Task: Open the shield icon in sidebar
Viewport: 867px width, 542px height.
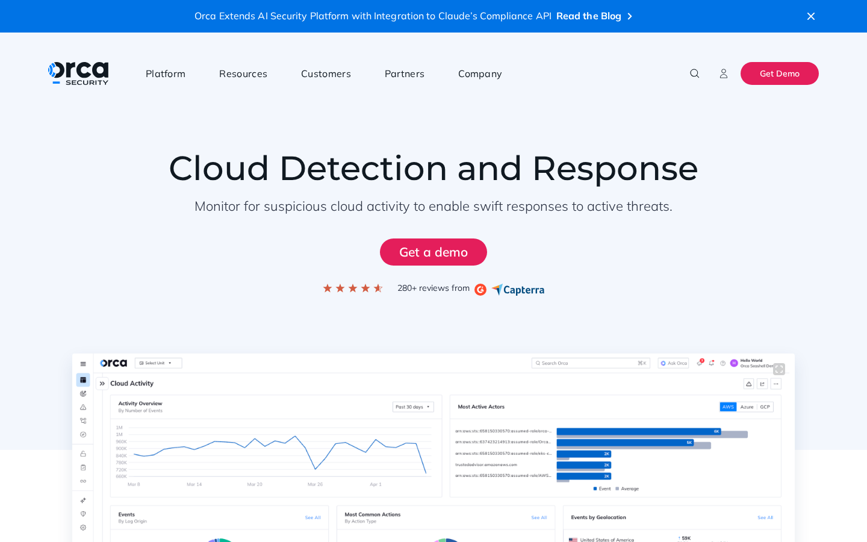Action: 83,514
